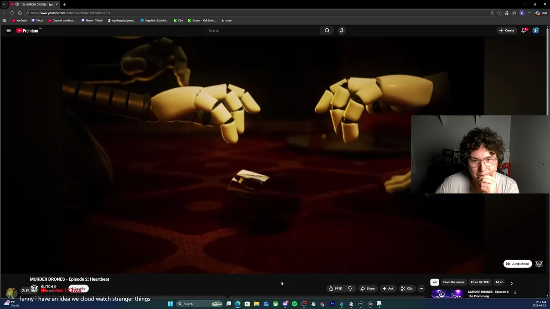Open clock and date flyout
Screen dimensions: 550x309
coord(539,304)
